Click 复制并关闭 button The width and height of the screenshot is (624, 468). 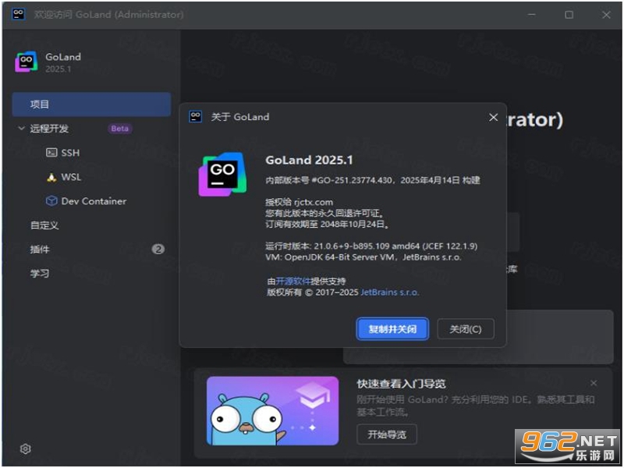[x=392, y=329]
